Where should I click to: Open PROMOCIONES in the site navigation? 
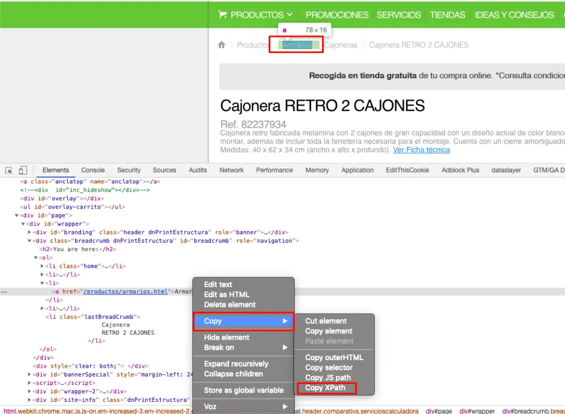click(337, 15)
